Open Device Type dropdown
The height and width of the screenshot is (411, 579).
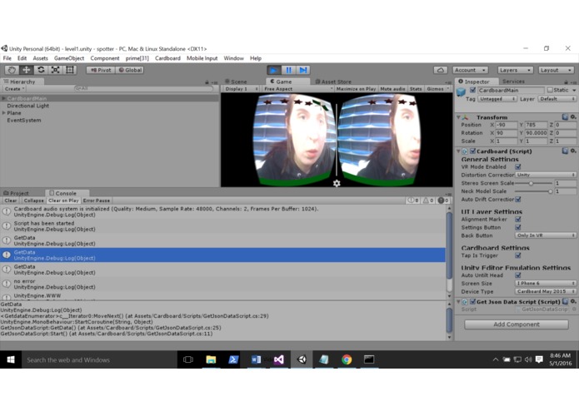click(x=546, y=291)
